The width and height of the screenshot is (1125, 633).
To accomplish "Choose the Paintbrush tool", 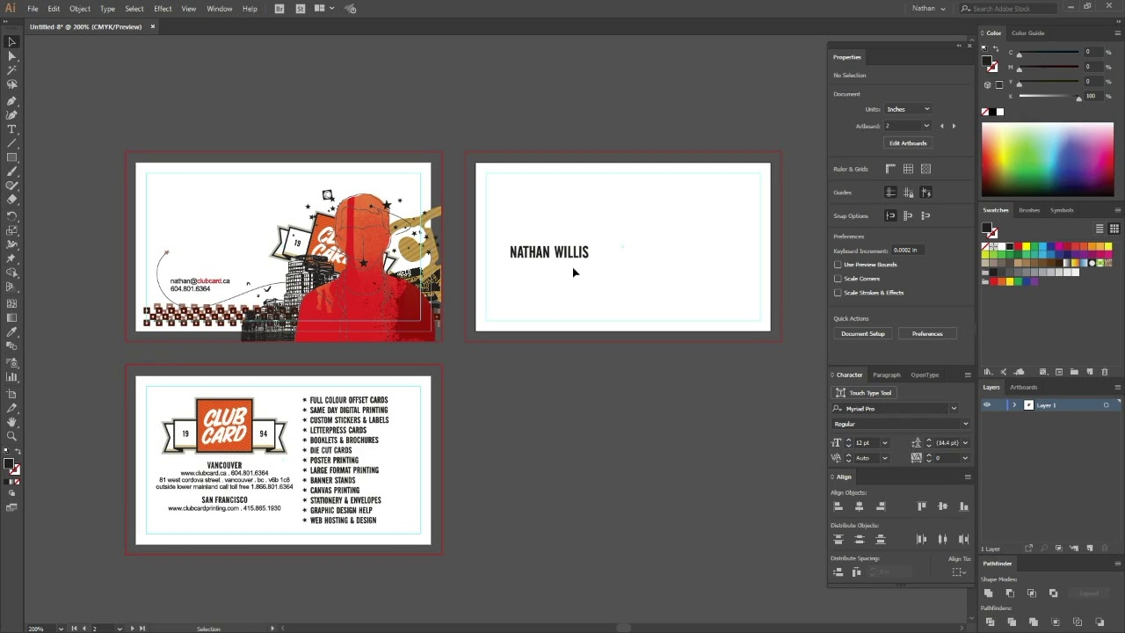I will click(x=12, y=172).
